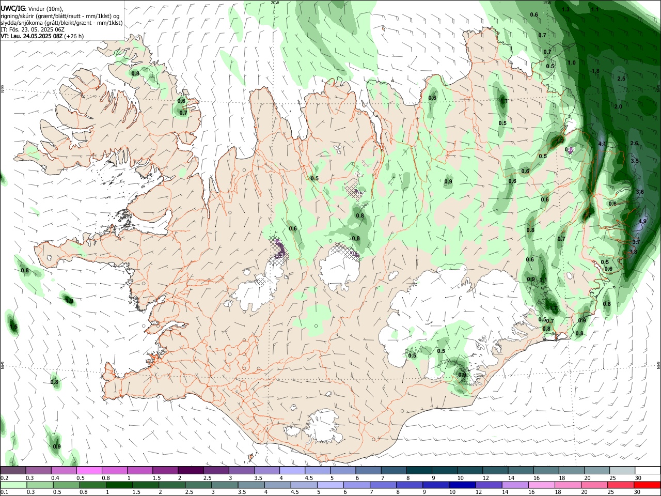Click the 1.0 precipitation value on the map

(572, 63)
